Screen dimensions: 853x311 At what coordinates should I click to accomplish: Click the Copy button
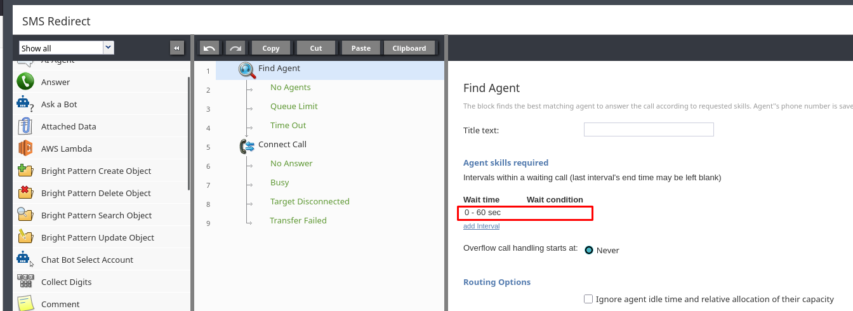271,48
